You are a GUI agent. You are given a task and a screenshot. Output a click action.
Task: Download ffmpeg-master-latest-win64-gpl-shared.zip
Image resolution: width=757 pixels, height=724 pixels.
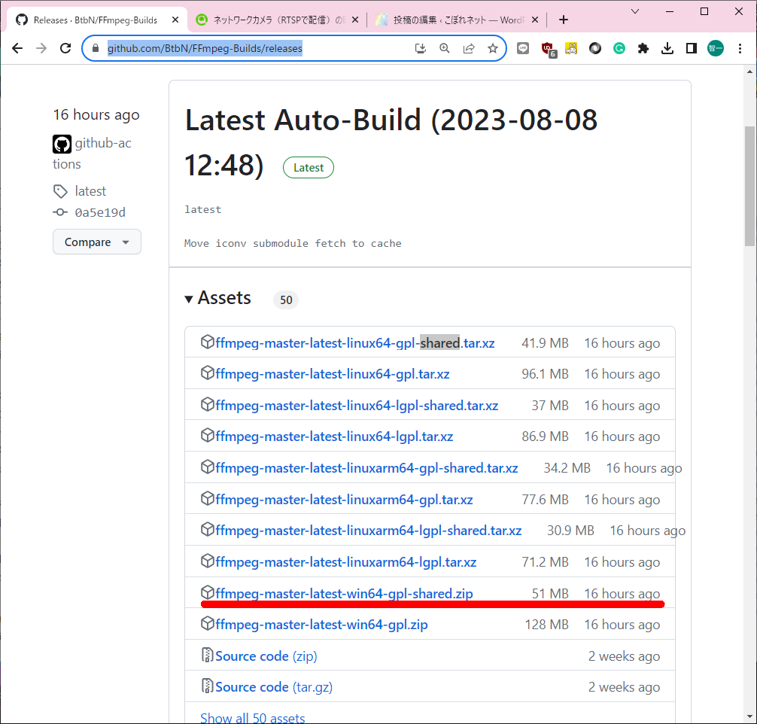(344, 593)
